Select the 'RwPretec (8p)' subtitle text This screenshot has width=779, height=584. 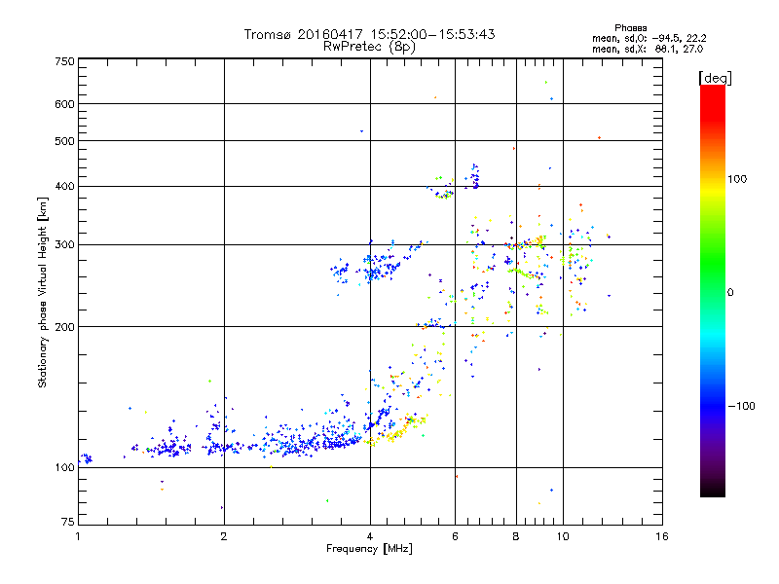369,47
